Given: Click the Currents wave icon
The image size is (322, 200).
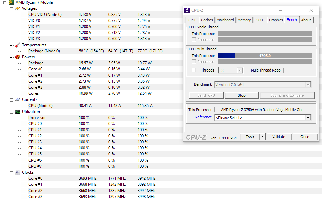Looking at the screenshot, I should (x=18, y=99).
